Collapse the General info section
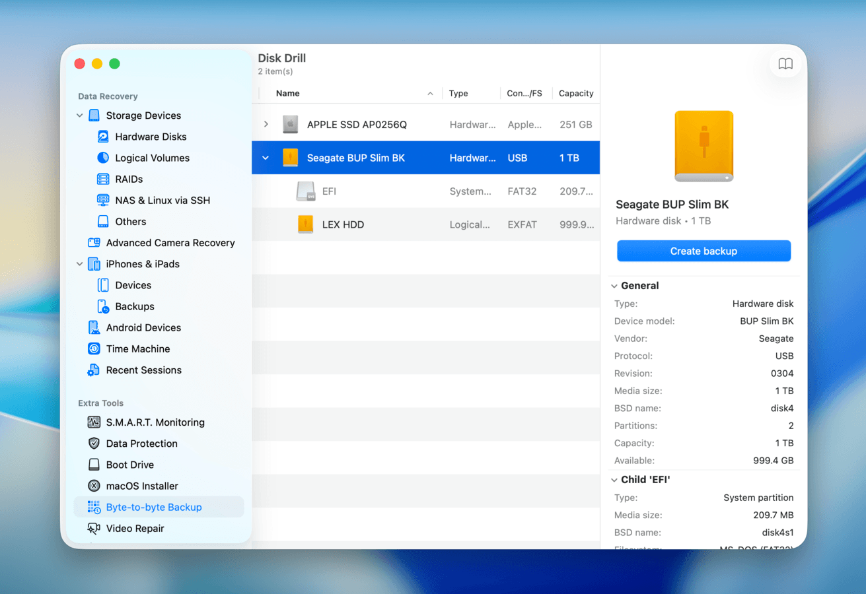866x594 pixels. (614, 285)
